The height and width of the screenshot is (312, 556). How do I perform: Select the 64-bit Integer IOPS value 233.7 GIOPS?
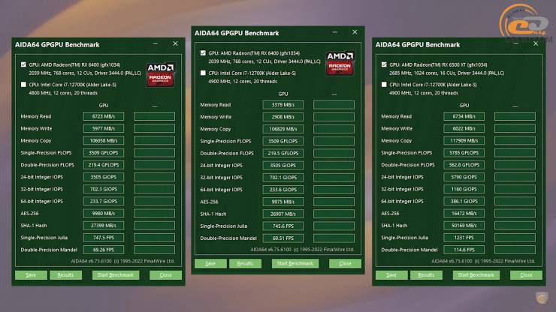[104, 201]
